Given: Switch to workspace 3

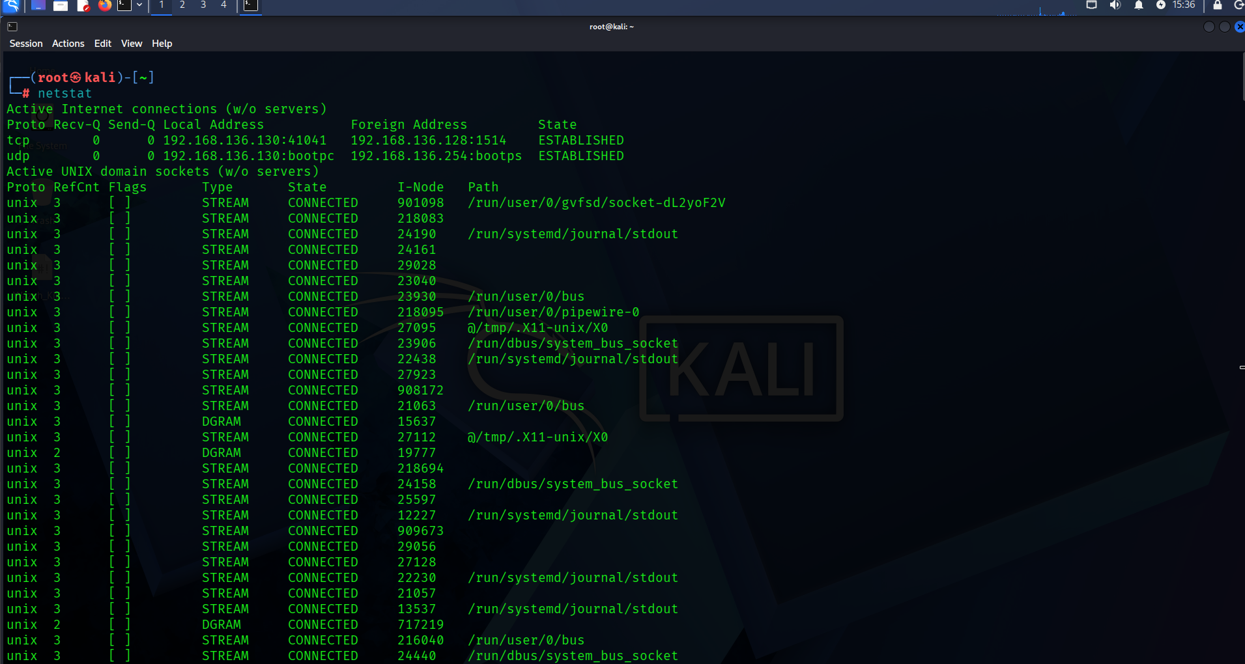Looking at the screenshot, I should (x=203, y=5).
